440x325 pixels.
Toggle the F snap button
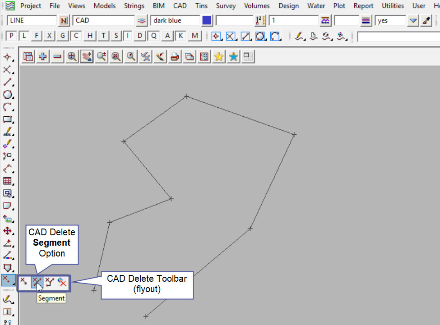[37, 36]
